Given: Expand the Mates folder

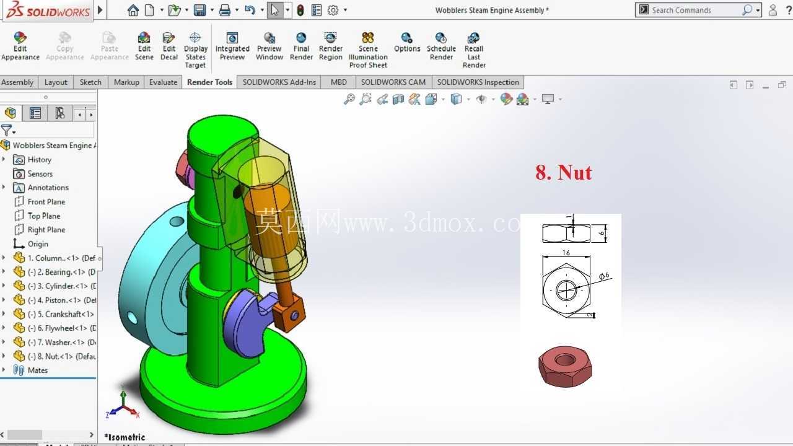Looking at the screenshot, I should click(4, 370).
